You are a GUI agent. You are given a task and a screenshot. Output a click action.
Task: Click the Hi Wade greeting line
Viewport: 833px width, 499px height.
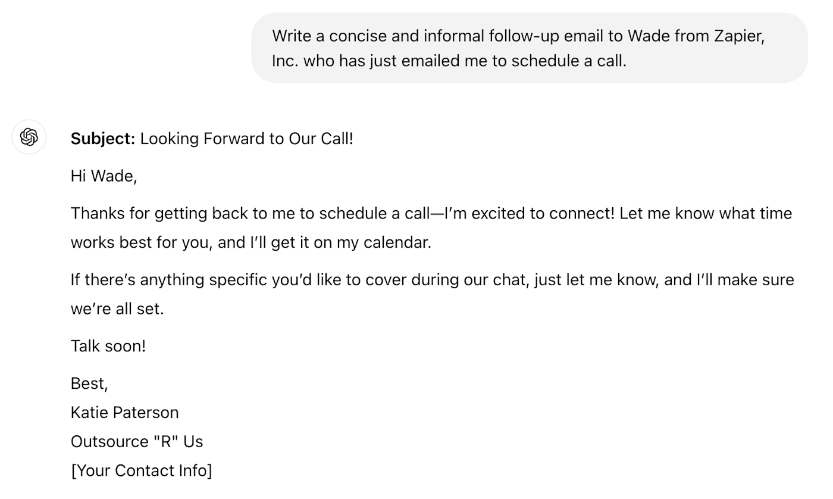104,176
